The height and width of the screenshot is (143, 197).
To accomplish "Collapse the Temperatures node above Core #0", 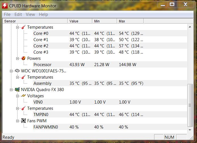I will [x=18, y=27].
